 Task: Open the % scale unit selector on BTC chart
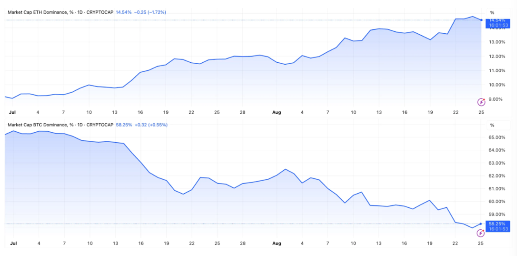[x=492, y=125]
